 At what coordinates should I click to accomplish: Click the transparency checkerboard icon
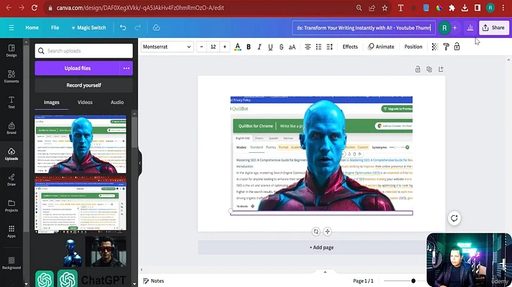point(434,47)
